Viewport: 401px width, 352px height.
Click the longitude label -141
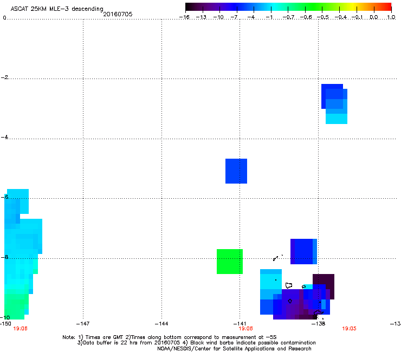click(x=240, y=324)
